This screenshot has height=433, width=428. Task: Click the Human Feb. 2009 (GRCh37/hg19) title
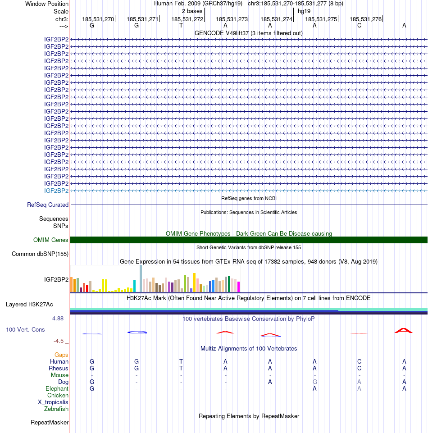pyautogui.click(x=198, y=4)
